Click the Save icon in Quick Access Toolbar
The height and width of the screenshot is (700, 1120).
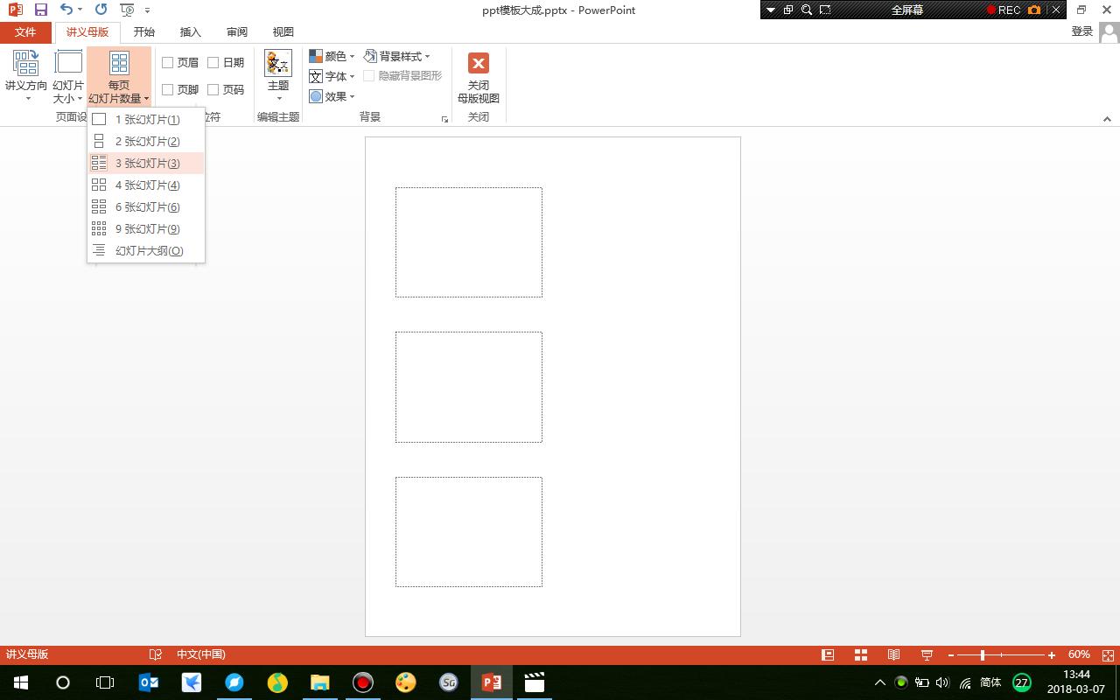click(40, 10)
